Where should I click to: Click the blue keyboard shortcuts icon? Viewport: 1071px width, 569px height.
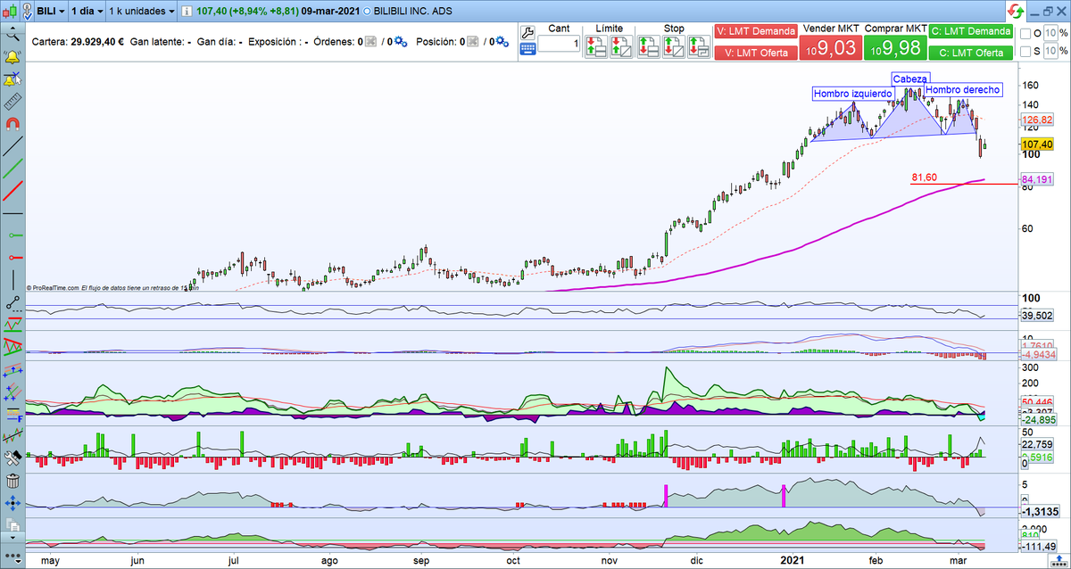coord(527,50)
